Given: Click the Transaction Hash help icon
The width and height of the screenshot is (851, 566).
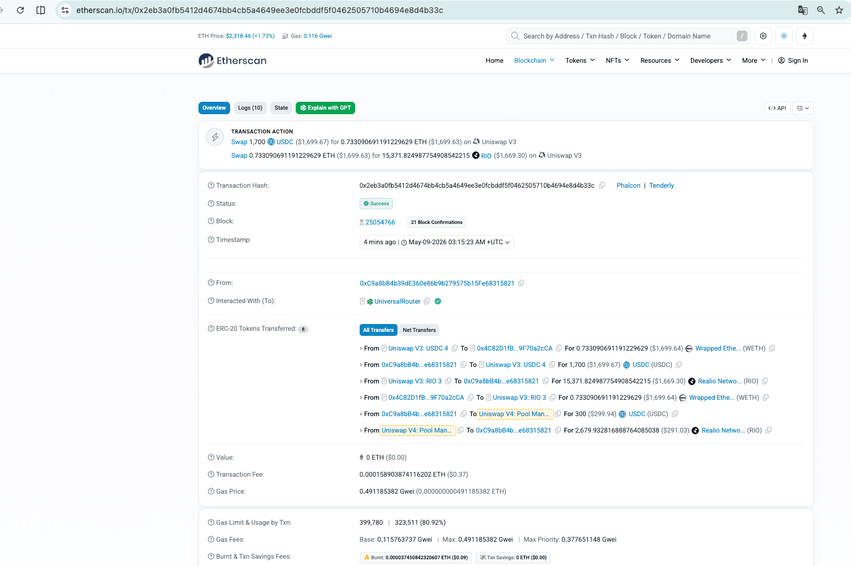Looking at the screenshot, I should click(211, 185).
